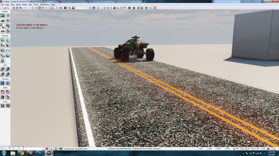Apply CSG Add operation
Image resolution: width=279 pixels, height=156 pixels.
point(2,69)
